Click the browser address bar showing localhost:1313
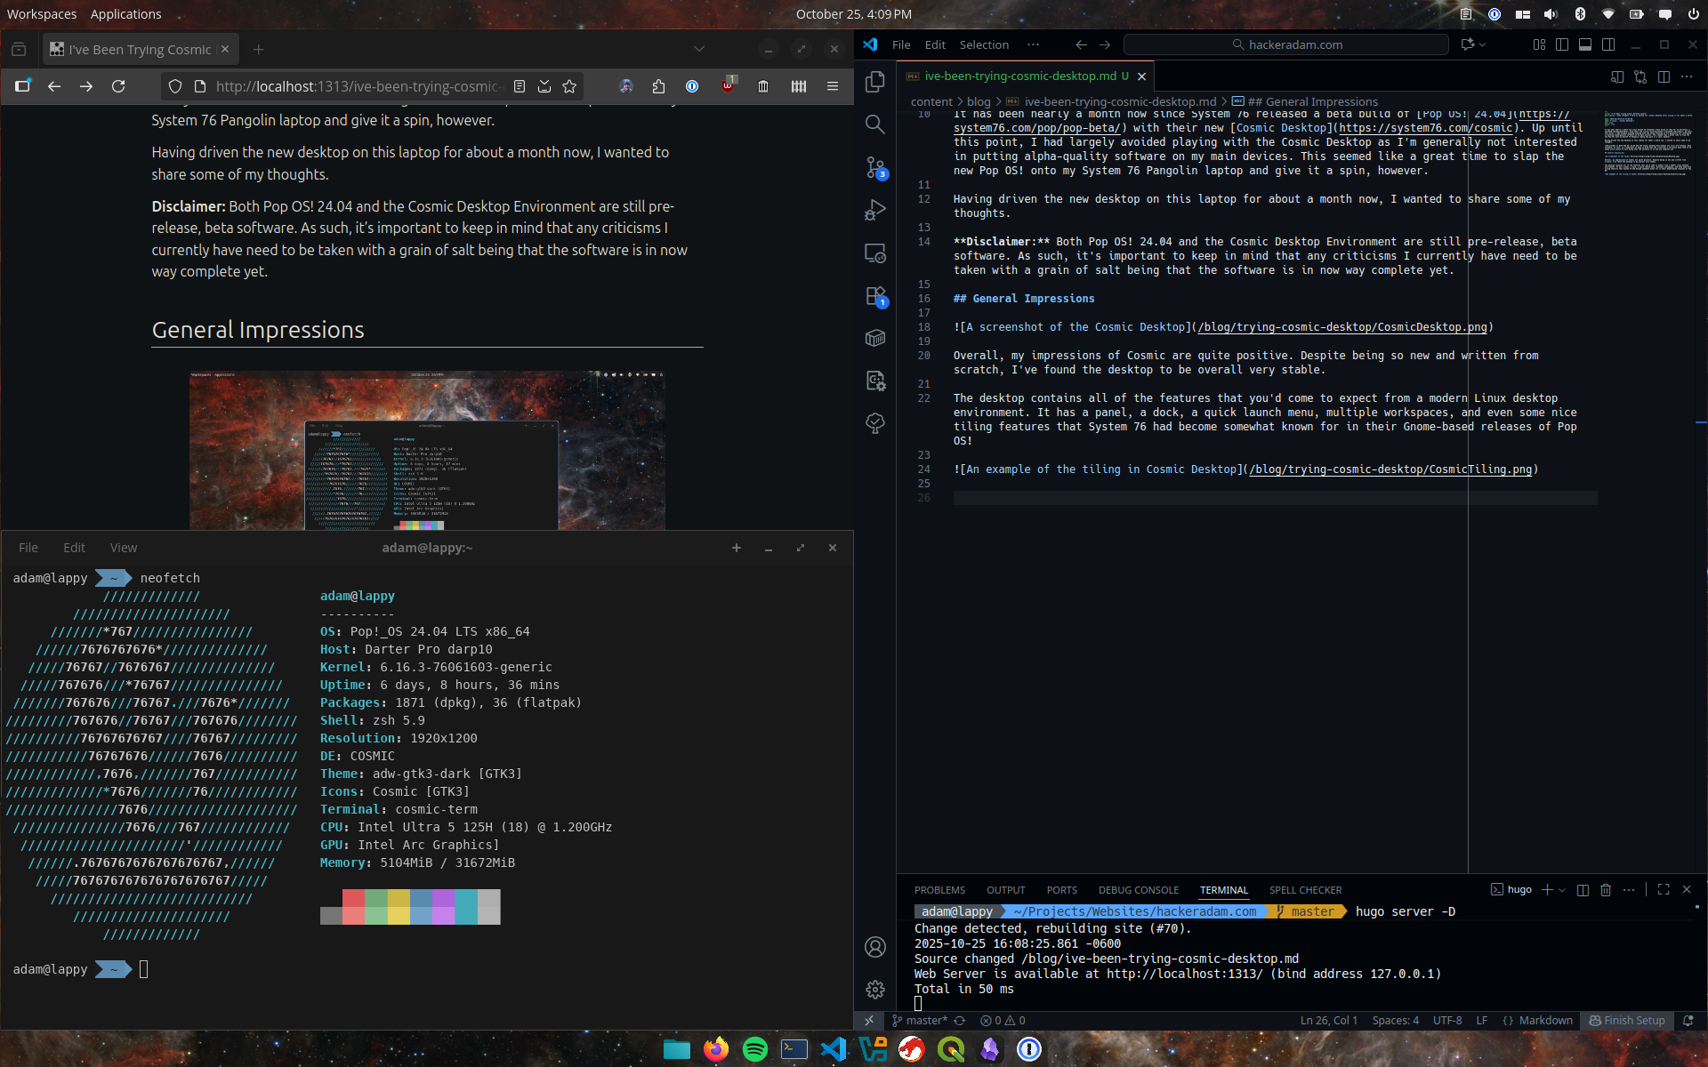This screenshot has width=1708, height=1067. coord(358,86)
